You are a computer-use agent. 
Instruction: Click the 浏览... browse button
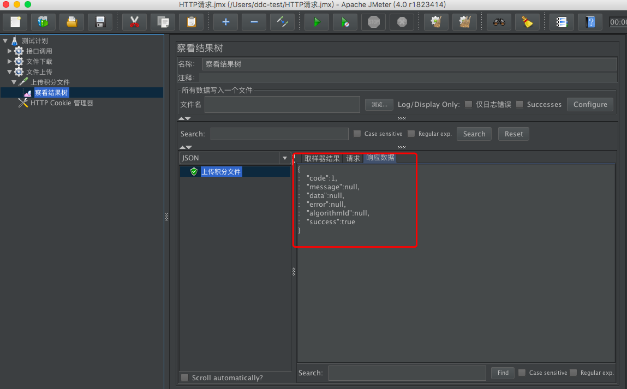pos(379,105)
